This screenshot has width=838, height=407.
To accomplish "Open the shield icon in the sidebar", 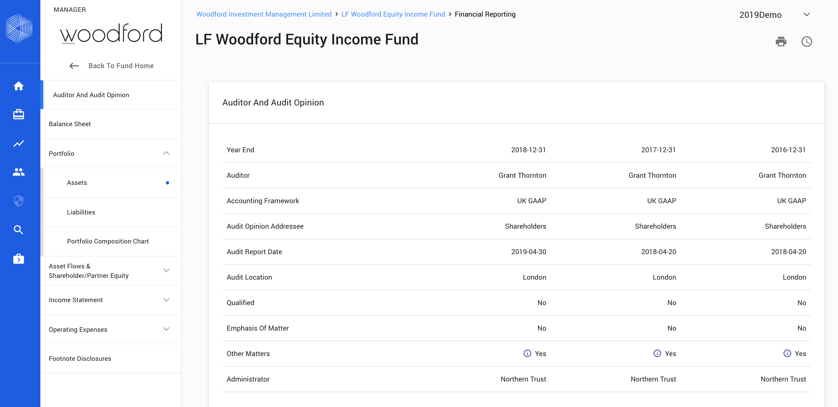I will (18, 201).
